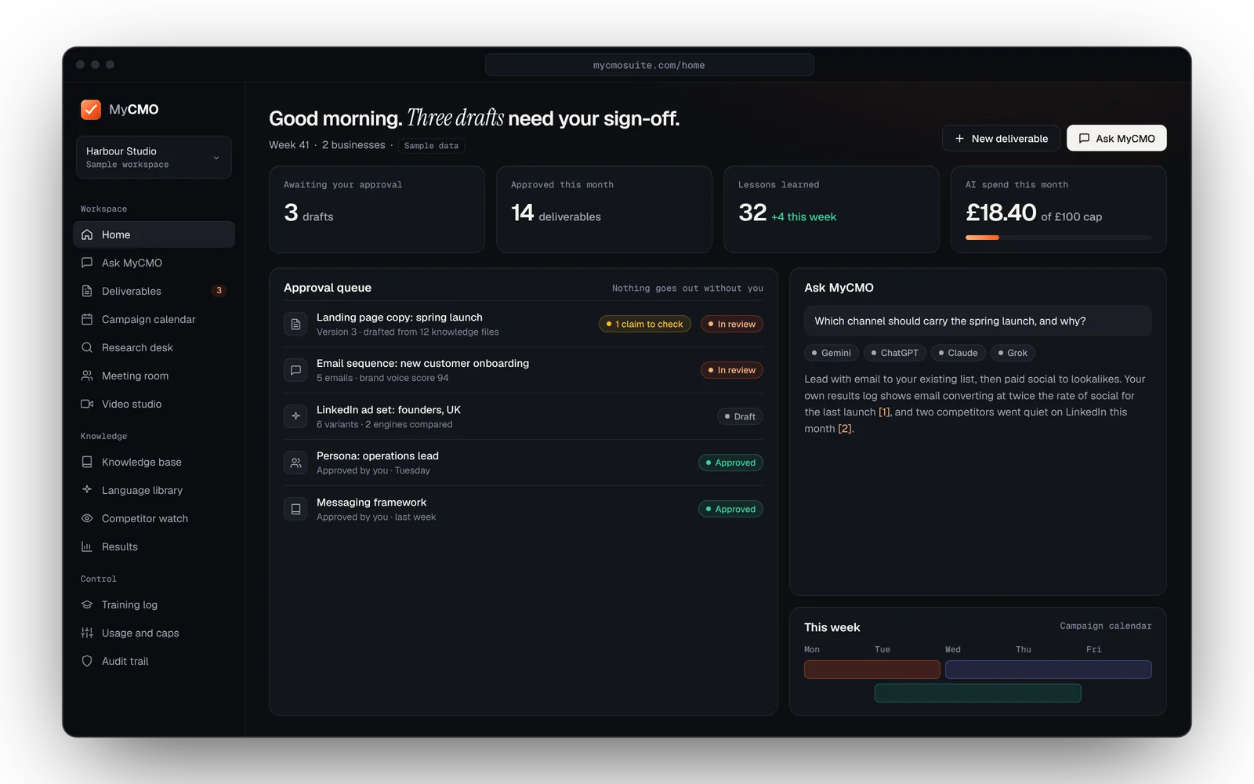Viewport: 1254px width, 784px height.
Task: Click the Lessons learned 32 card
Action: tap(831, 209)
